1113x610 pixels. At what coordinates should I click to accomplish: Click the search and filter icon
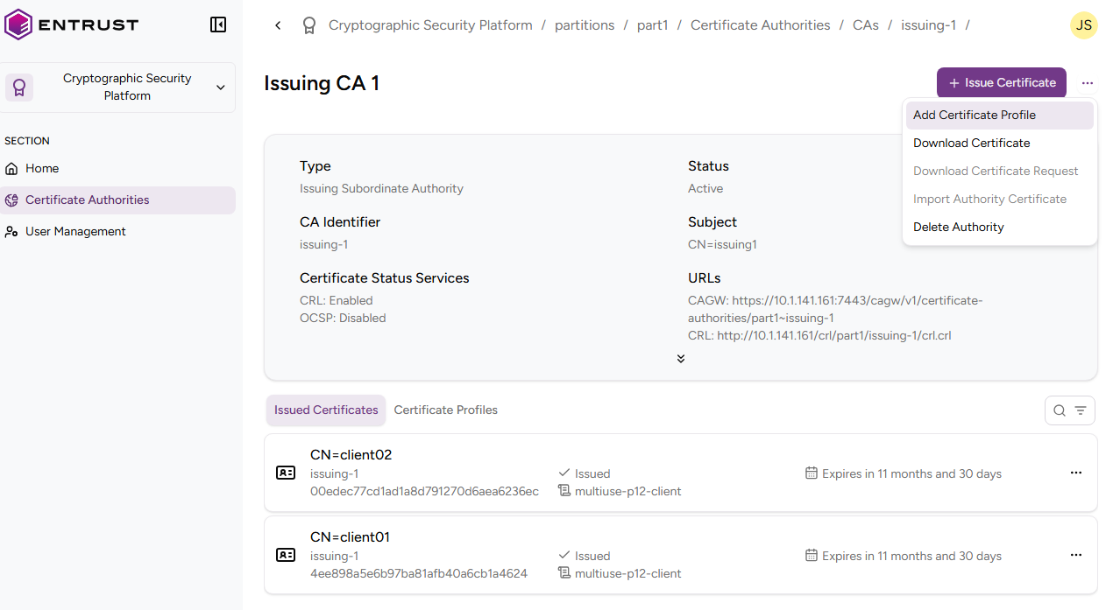[1070, 410]
